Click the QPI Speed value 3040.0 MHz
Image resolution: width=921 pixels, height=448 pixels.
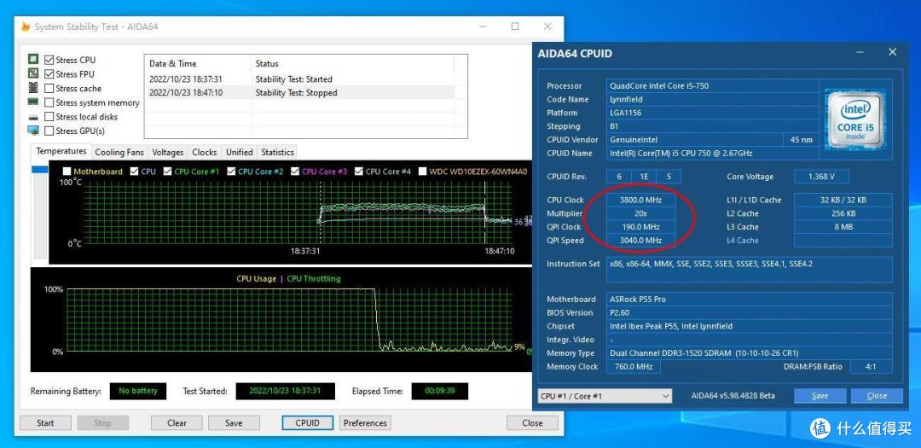coord(640,241)
